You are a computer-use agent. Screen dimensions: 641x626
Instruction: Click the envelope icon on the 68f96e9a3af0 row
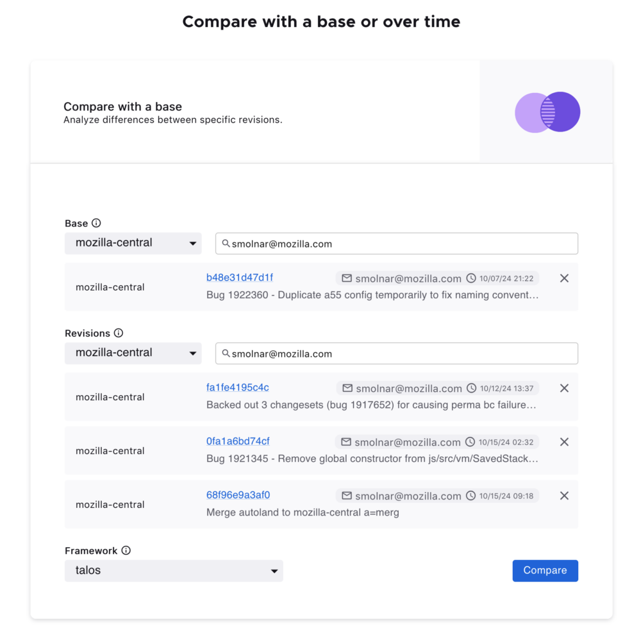[x=346, y=495]
